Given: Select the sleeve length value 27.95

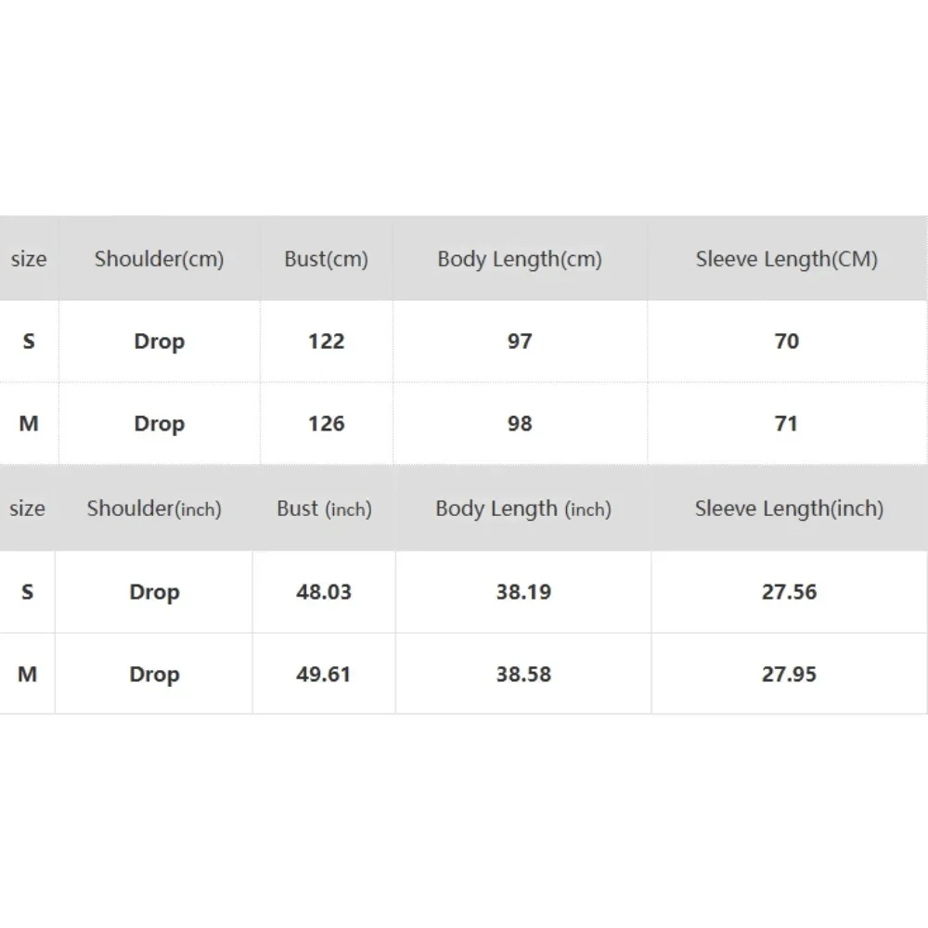Looking at the screenshot, I should point(789,675).
